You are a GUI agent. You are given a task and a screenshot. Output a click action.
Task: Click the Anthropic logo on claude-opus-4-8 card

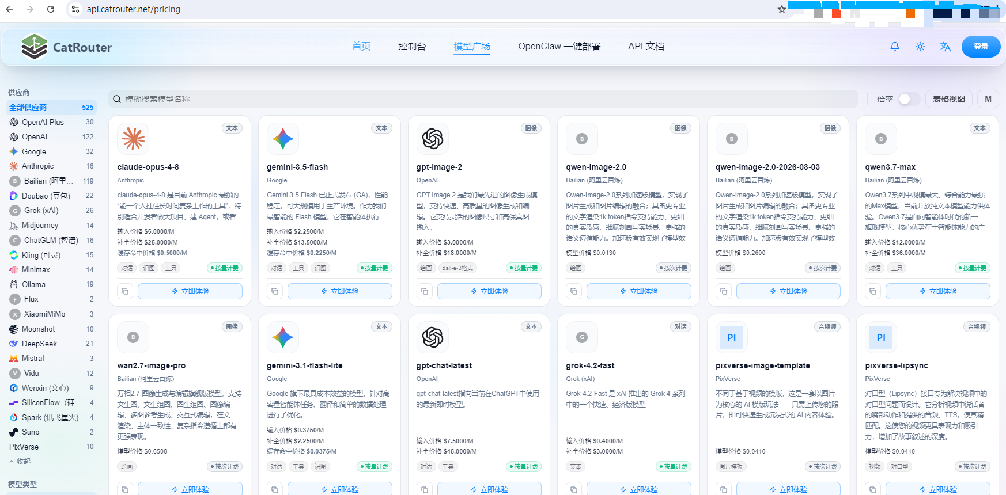click(133, 139)
